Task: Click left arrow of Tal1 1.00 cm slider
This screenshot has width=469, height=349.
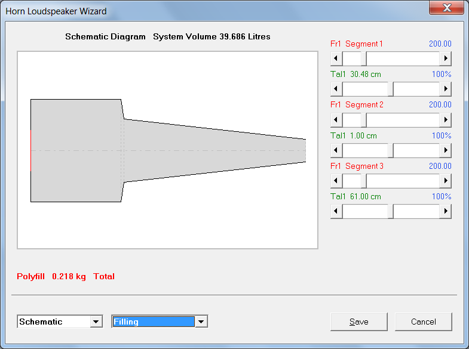Action: coord(336,150)
